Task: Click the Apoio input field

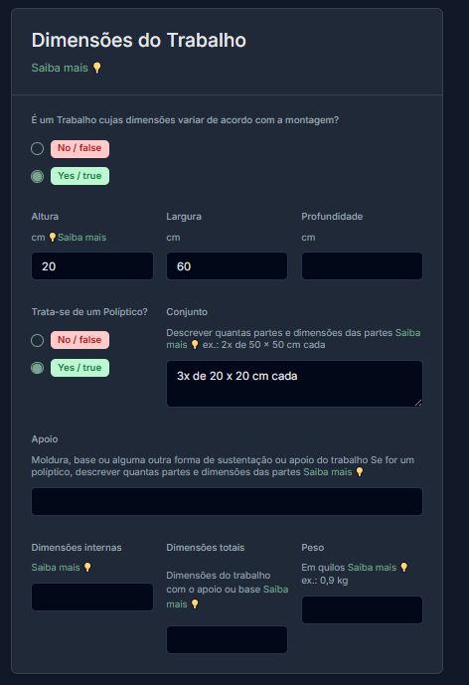Action: point(227,501)
